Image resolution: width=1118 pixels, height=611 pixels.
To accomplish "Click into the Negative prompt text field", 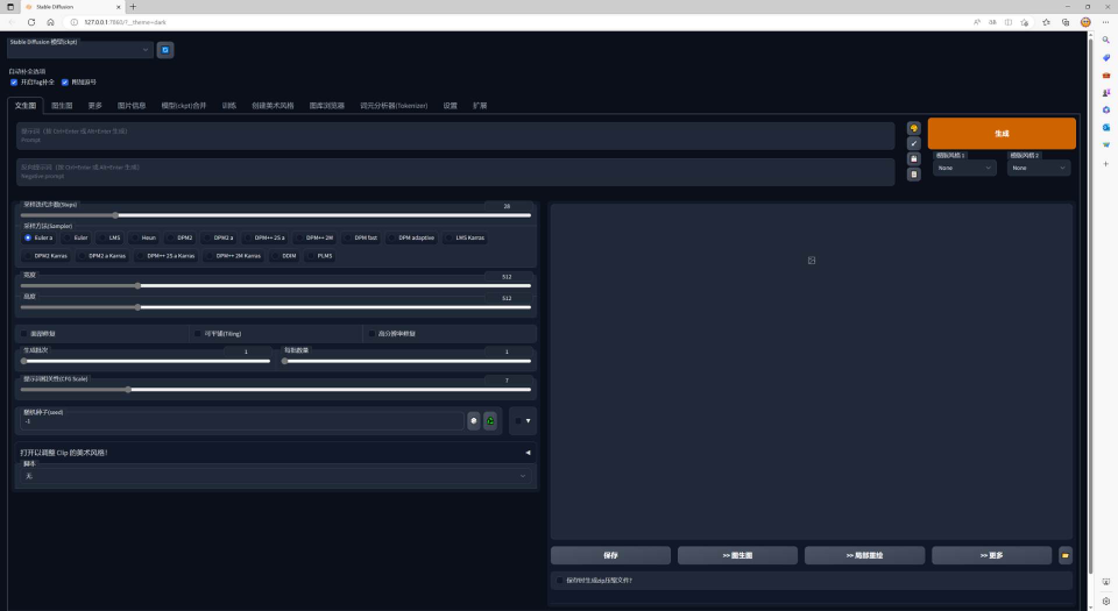I will point(454,172).
